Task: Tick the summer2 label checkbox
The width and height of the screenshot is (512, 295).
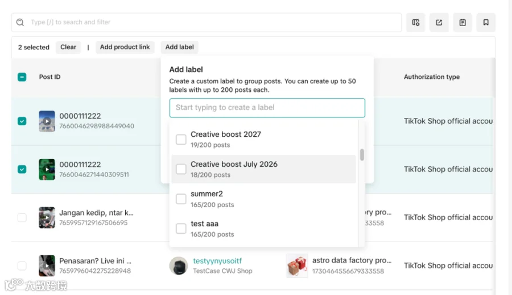Action: point(181,199)
